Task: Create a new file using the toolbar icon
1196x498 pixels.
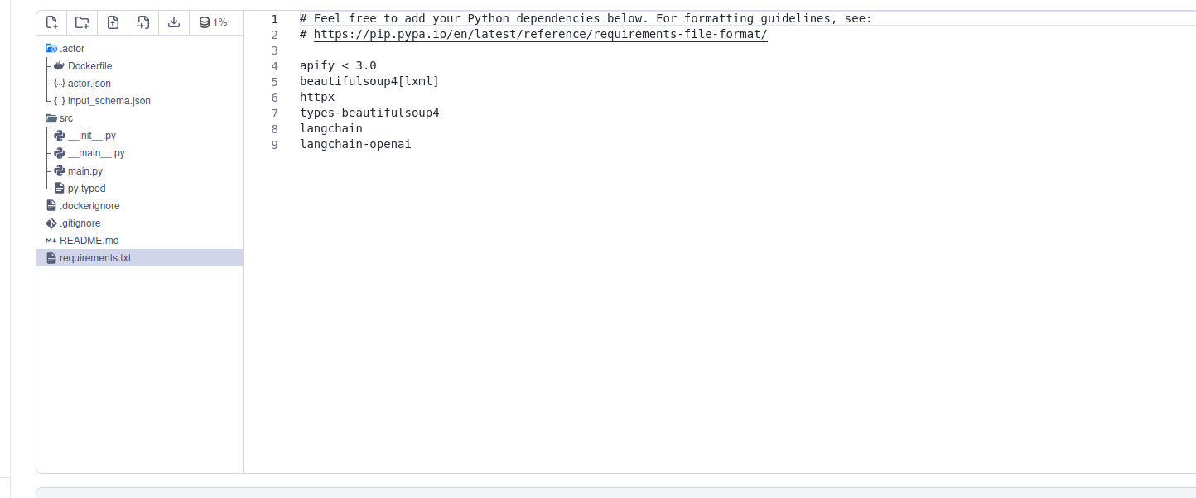Action: [x=51, y=22]
